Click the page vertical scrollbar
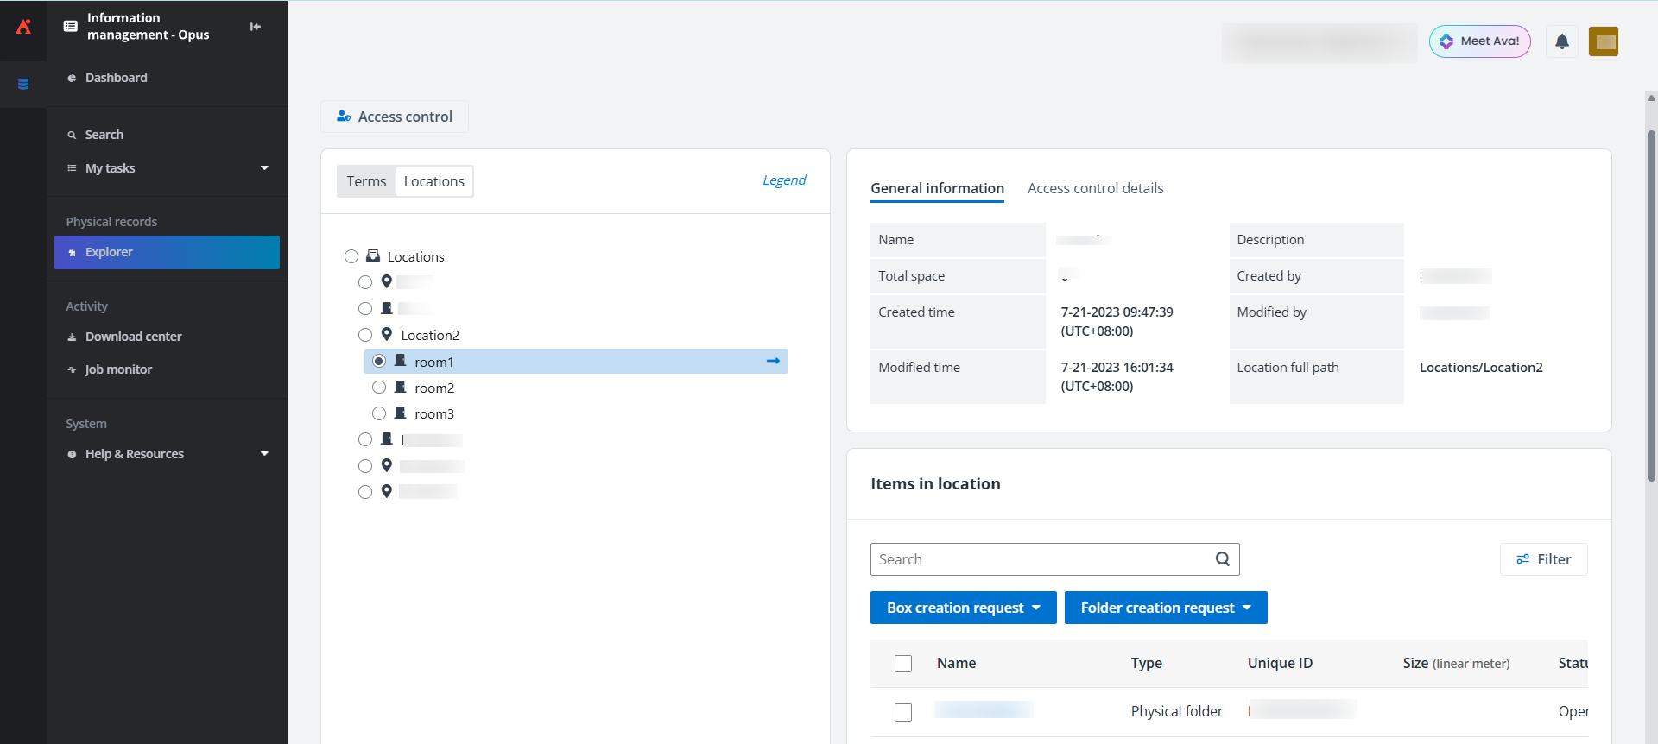Screen dimensions: 1658x744 pos(1651,306)
